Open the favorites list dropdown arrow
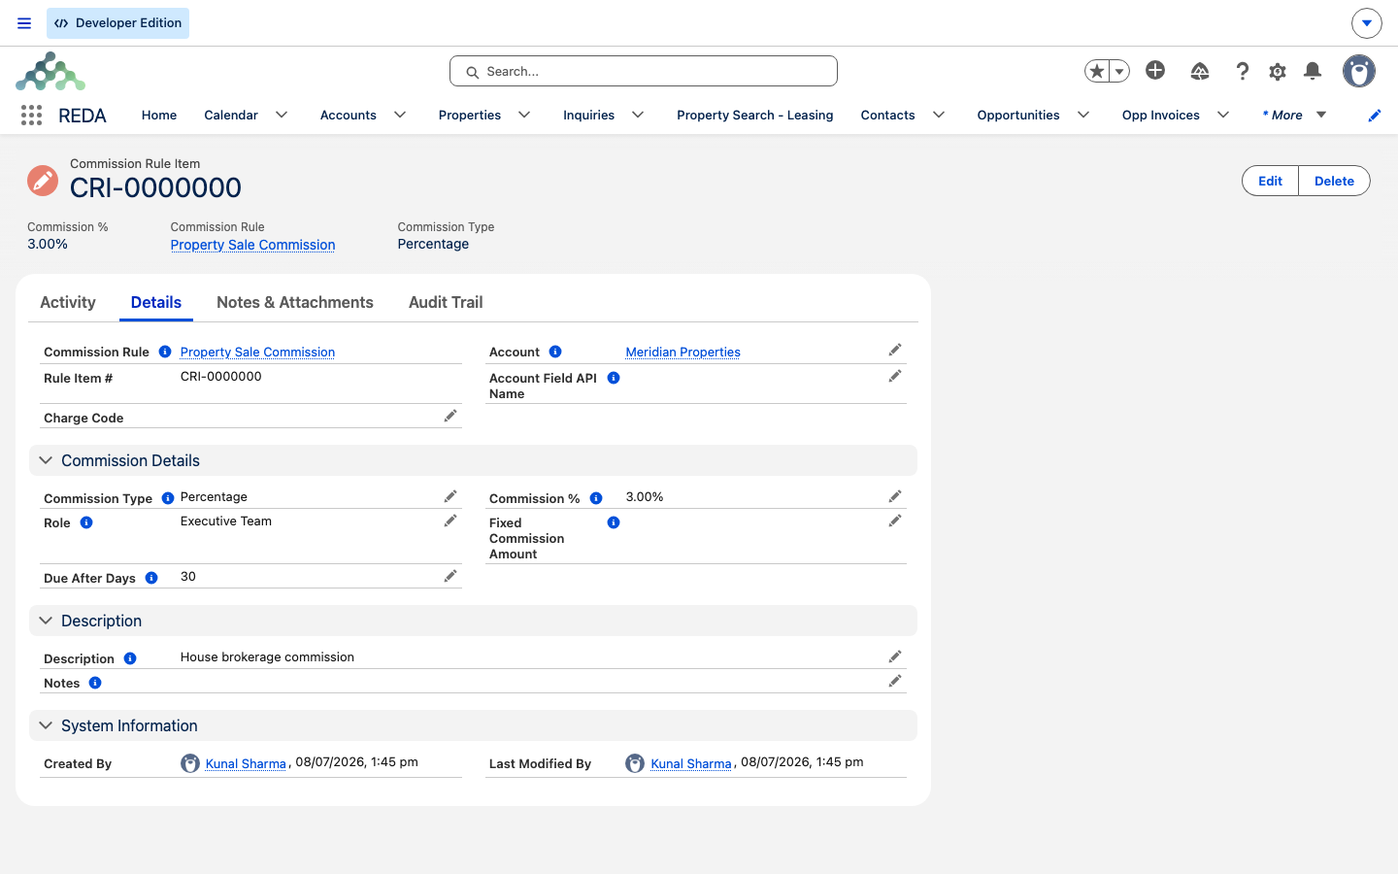This screenshot has height=874, width=1398. pos(1119,71)
